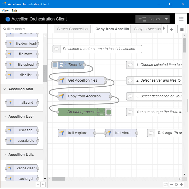Click the Copy from Accellion node icon
Image resolution: width=189 pixels, height=189 pixels.
[62, 96]
